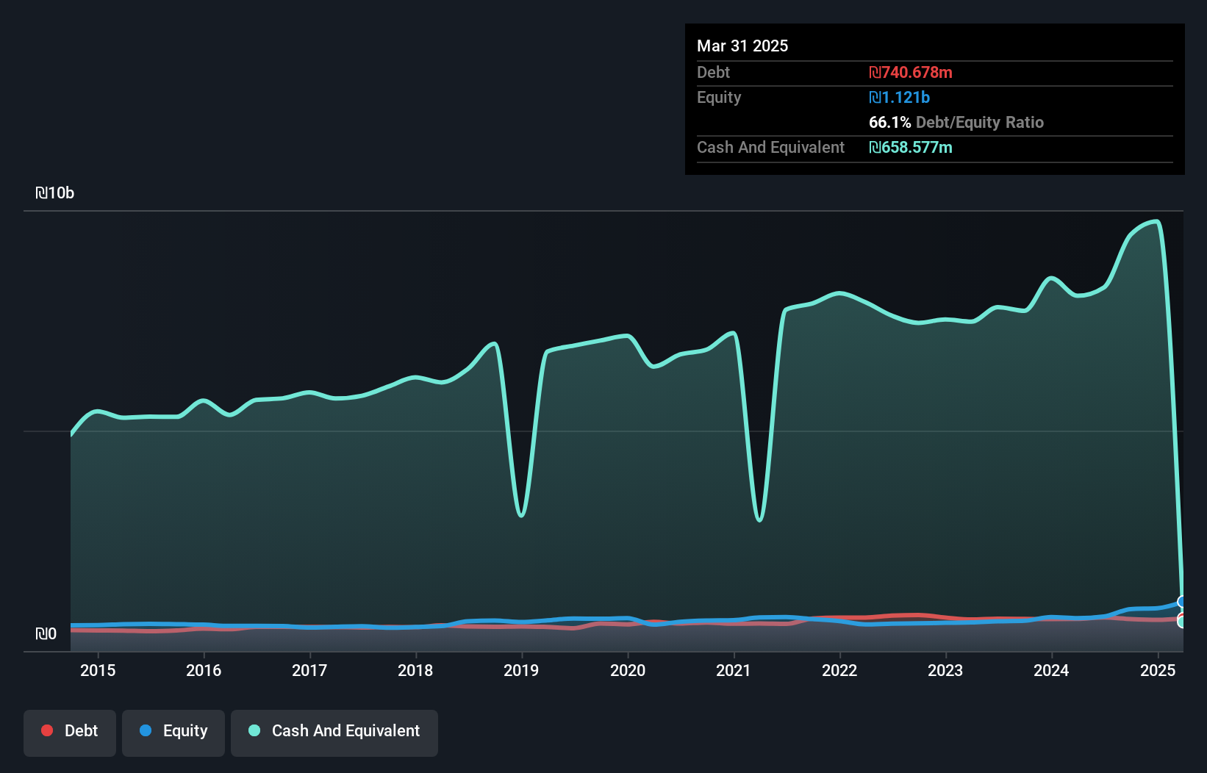Click the ₪0 y-axis label
1207x773 pixels.
point(46,634)
